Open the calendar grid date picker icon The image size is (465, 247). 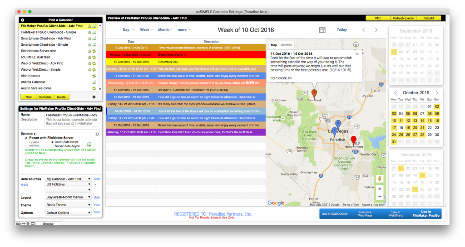point(322,29)
